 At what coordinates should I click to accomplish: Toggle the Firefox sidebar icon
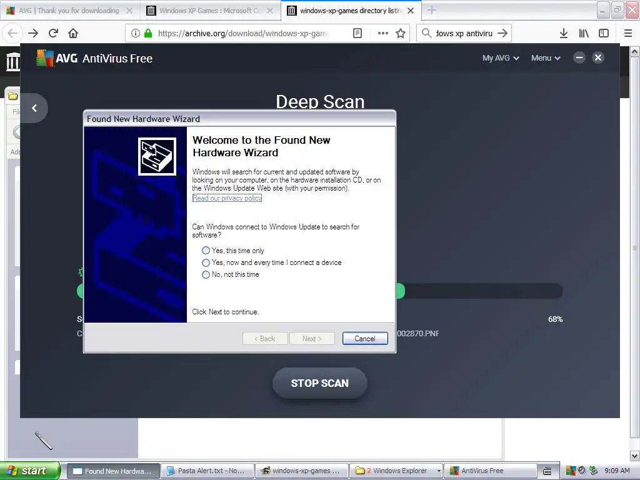point(604,34)
